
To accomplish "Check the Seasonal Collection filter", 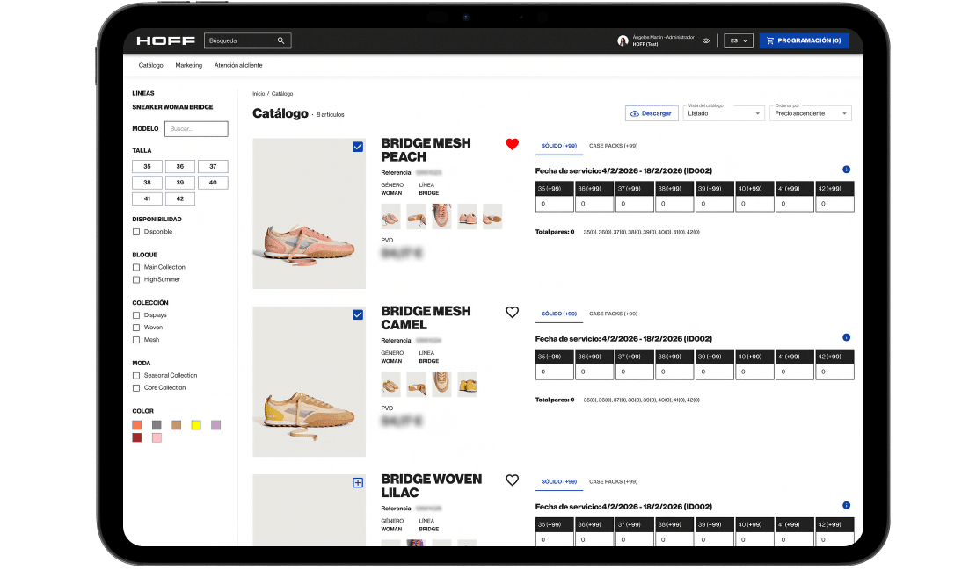I will tap(136, 375).
